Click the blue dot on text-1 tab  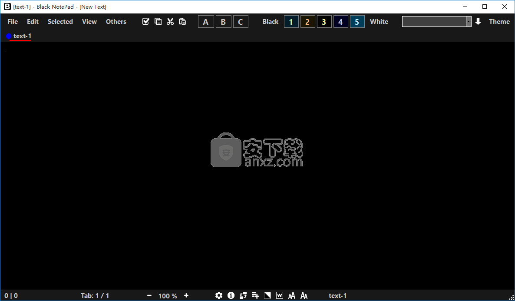[x=9, y=36]
